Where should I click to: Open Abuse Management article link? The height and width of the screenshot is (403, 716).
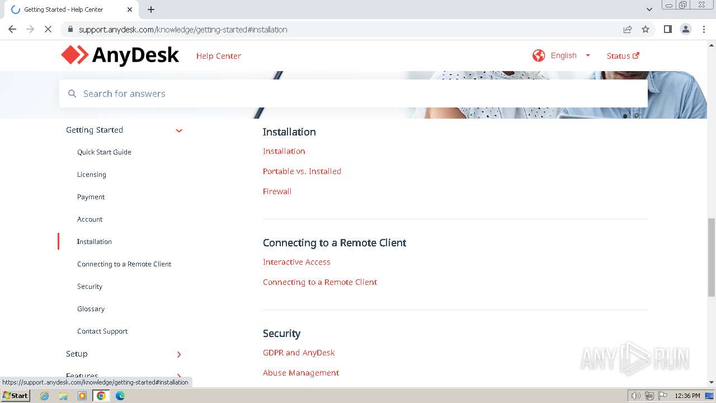[x=301, y=373]
